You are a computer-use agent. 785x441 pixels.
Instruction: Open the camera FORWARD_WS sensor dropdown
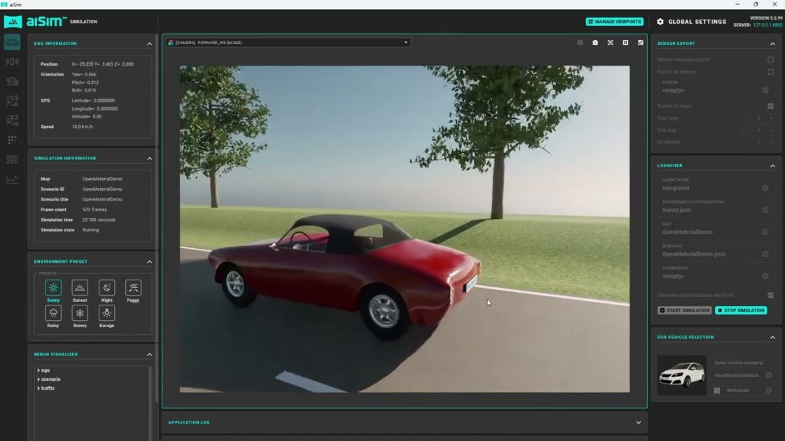tap(289, 43)
